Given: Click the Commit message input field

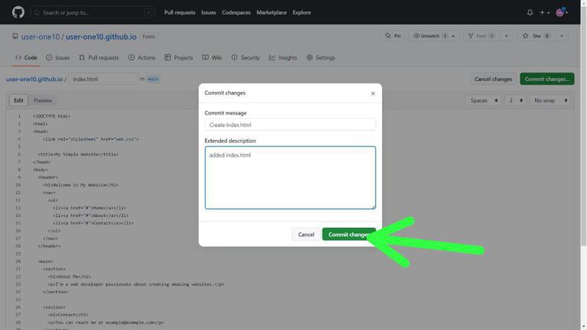Looking at the screenshot, I should [290, 125].
